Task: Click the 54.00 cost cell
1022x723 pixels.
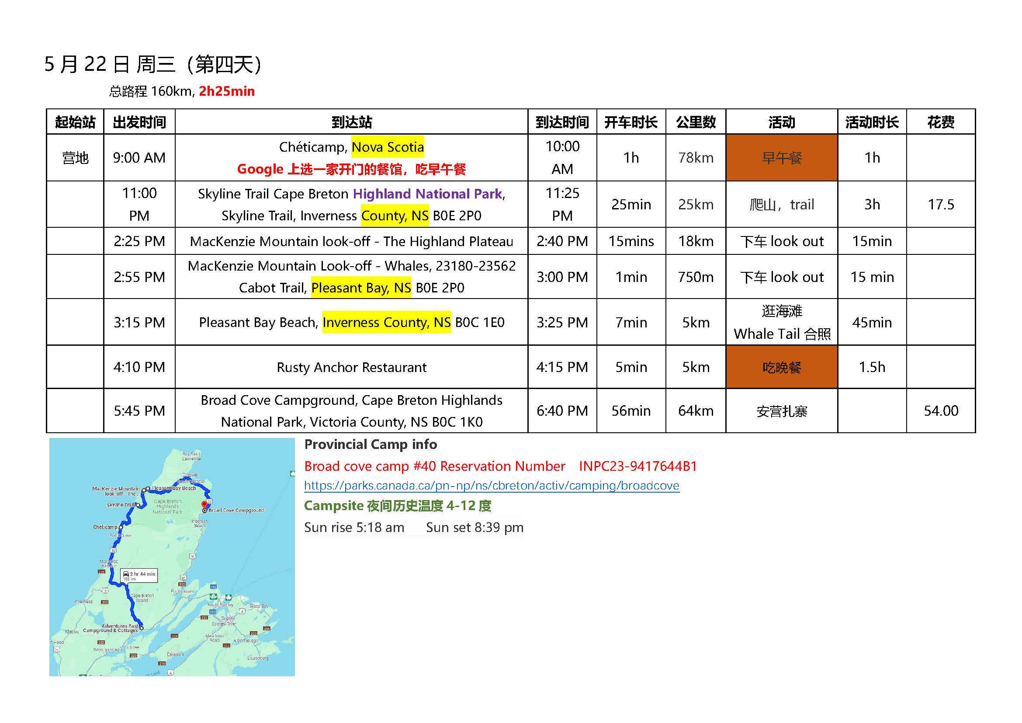Action: [941, 410]
